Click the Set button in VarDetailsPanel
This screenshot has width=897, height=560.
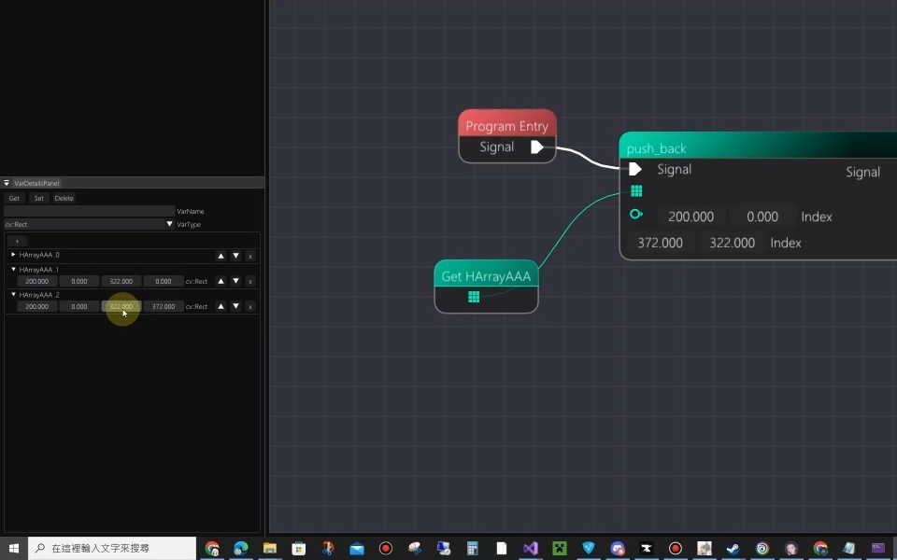pyautogui.click(x=39, y=198)
